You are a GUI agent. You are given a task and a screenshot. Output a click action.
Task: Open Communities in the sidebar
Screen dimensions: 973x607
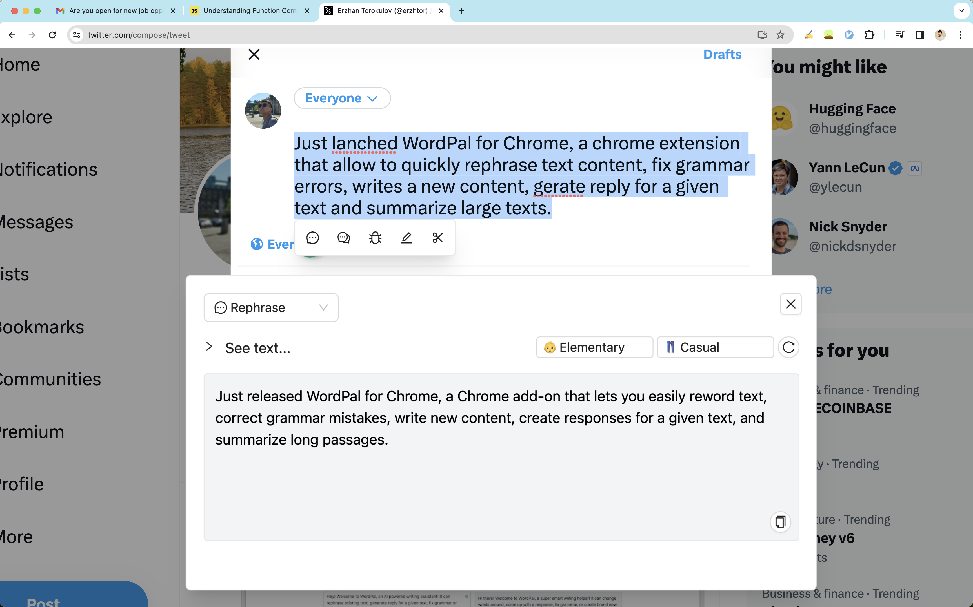tap(51, 380)
